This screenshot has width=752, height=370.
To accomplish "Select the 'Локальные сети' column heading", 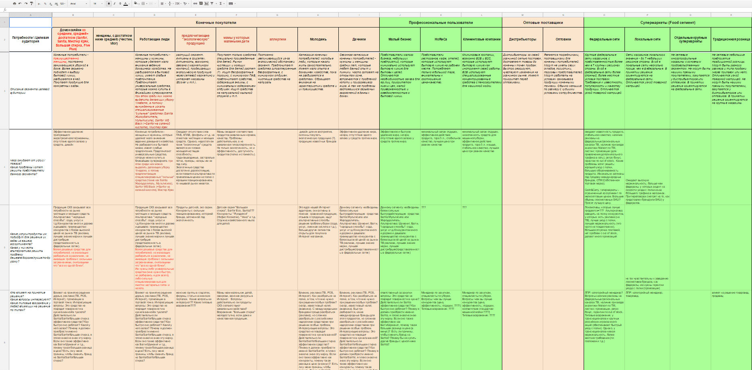I will click(647, 39).
